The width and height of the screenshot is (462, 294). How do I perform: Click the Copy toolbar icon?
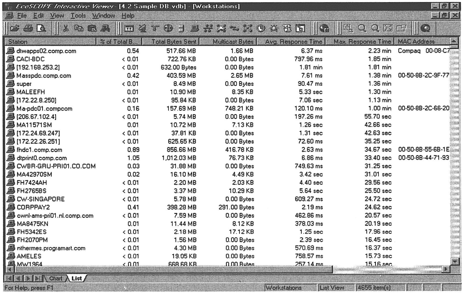(x=79, y=28)
